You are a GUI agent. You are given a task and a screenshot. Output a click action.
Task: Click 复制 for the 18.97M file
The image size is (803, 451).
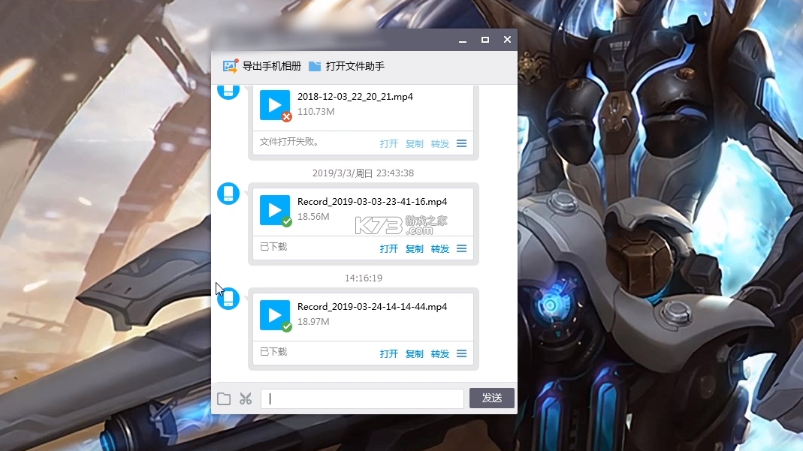click(x=415, y=354)
